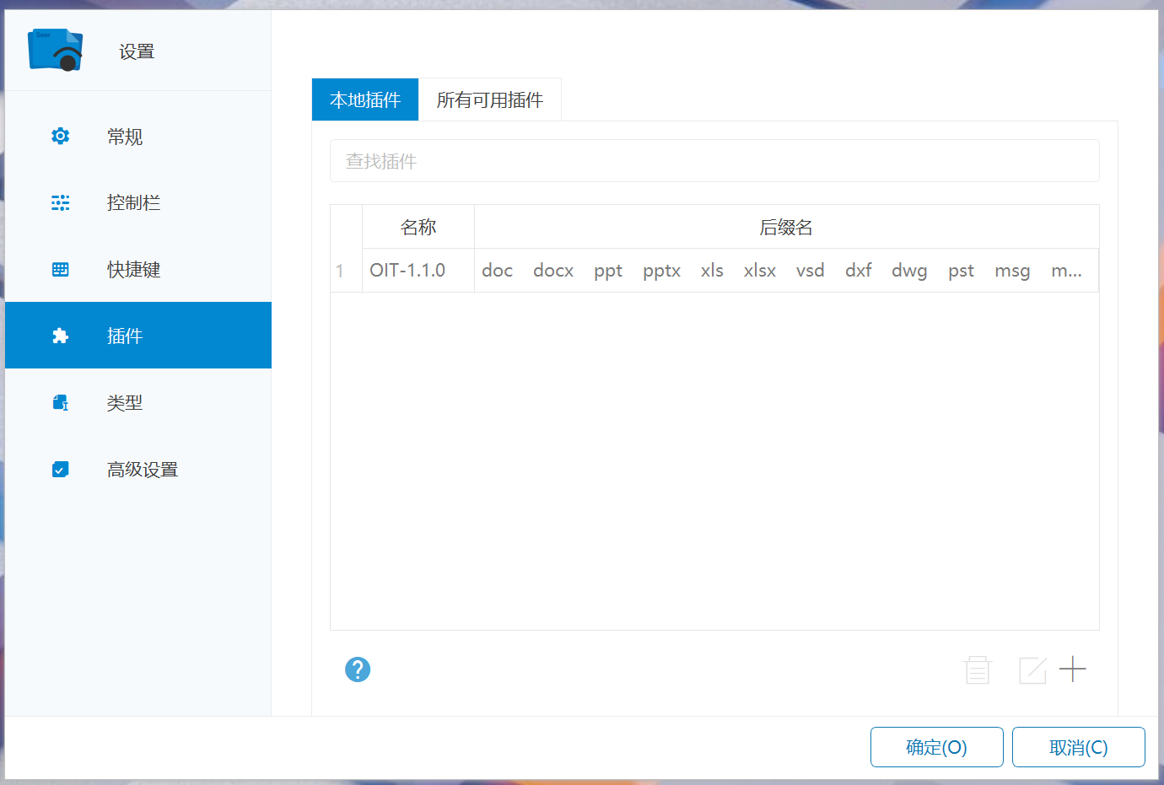Click the sliders icon beside 控制栏
The width and height of the screenshot is (1164, 785).
[x=61, y=202]
